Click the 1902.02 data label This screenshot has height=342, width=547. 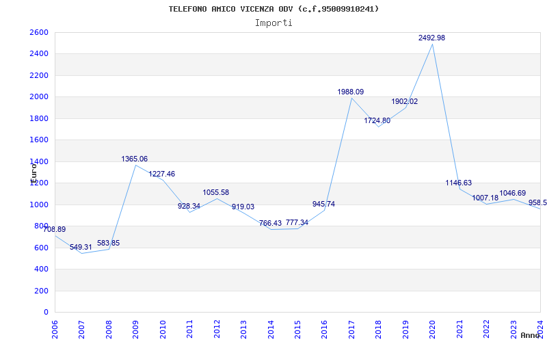[x=405, y=101]
